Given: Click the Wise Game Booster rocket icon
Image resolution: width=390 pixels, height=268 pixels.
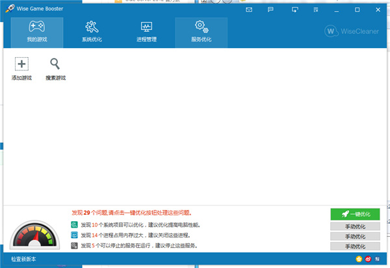Looking at the screenshot, I should tap(10, 8).
